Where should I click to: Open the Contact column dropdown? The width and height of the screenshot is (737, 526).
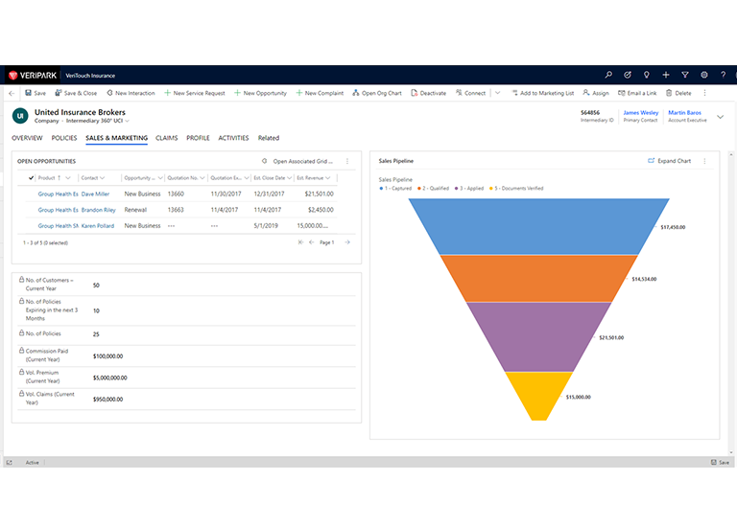tap(103, 178)
